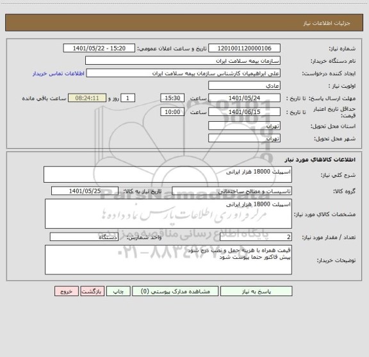Click remaining time countdown 08:24:11
This screenshot has height=357, width=369.
click(87, 98)
